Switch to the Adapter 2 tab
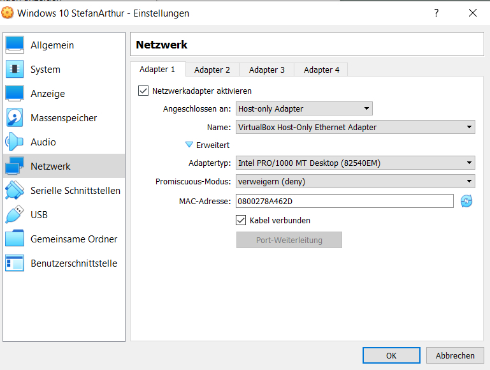The width and height of the screenshot is (490, 370). tap(212, 70)
